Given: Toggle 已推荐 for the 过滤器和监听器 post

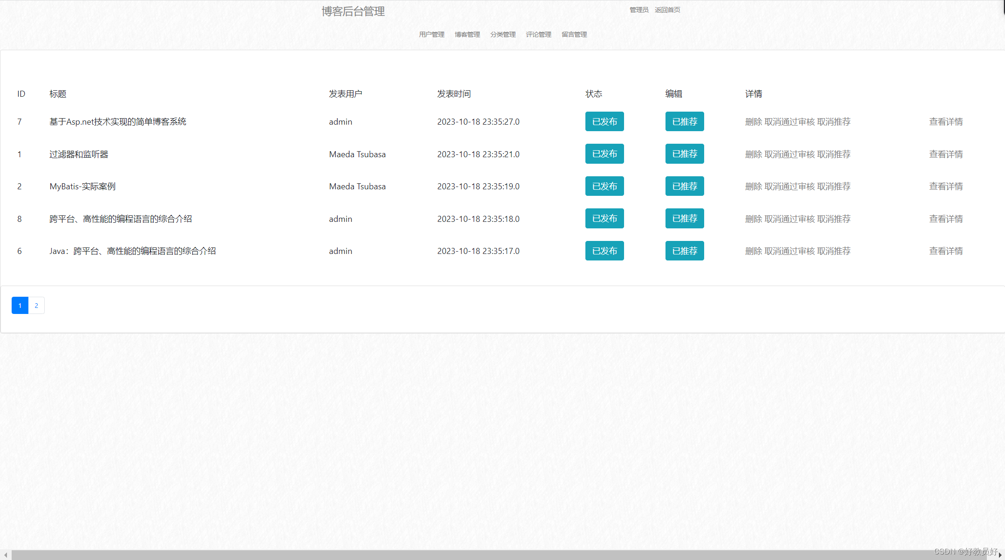Looking at the screenshot, I should (684, 154).
